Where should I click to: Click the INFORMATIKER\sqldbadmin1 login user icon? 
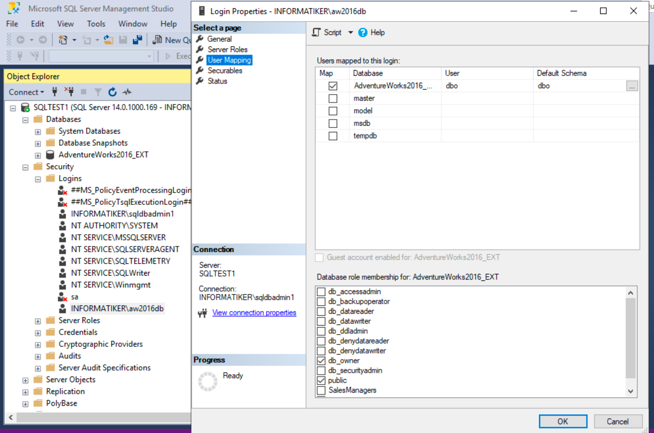63,214
